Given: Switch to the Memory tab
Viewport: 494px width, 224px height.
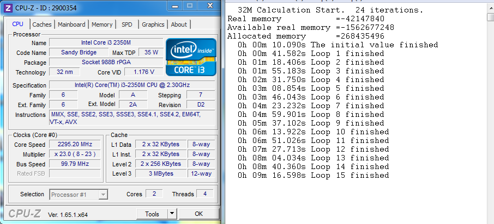Looking at the screenshot, I should pyautogui.click(x=102, y=24).
